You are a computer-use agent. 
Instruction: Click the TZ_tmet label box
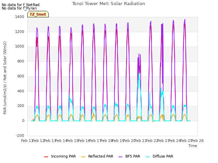tap(38, 14)
